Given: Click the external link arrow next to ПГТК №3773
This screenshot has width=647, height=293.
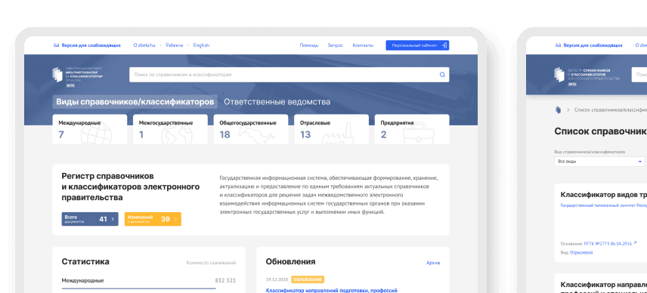Looking at the screenshot, I should (x=635, y=242).
